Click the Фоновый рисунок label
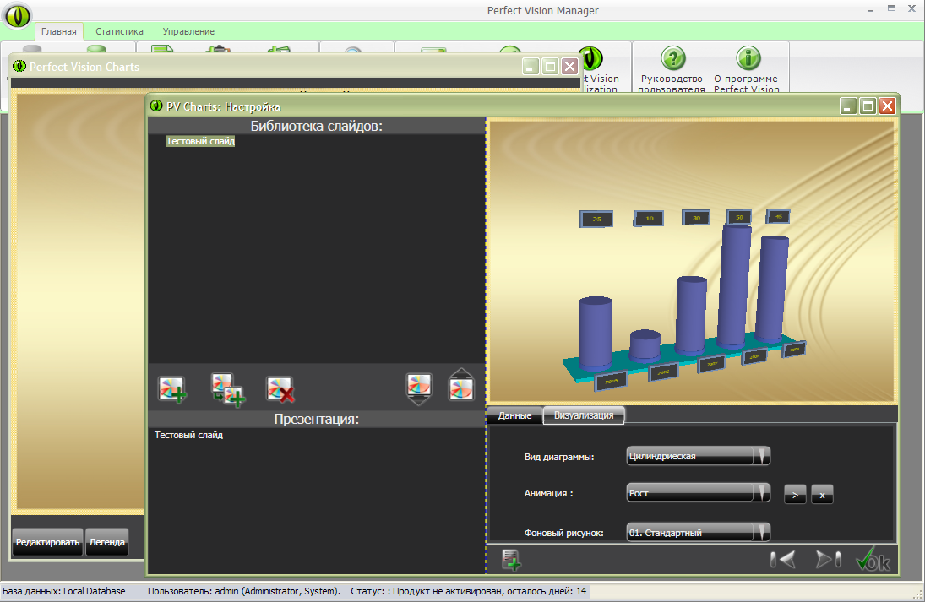The width and height of the screenshot is (925, 602). coord(564,533)
